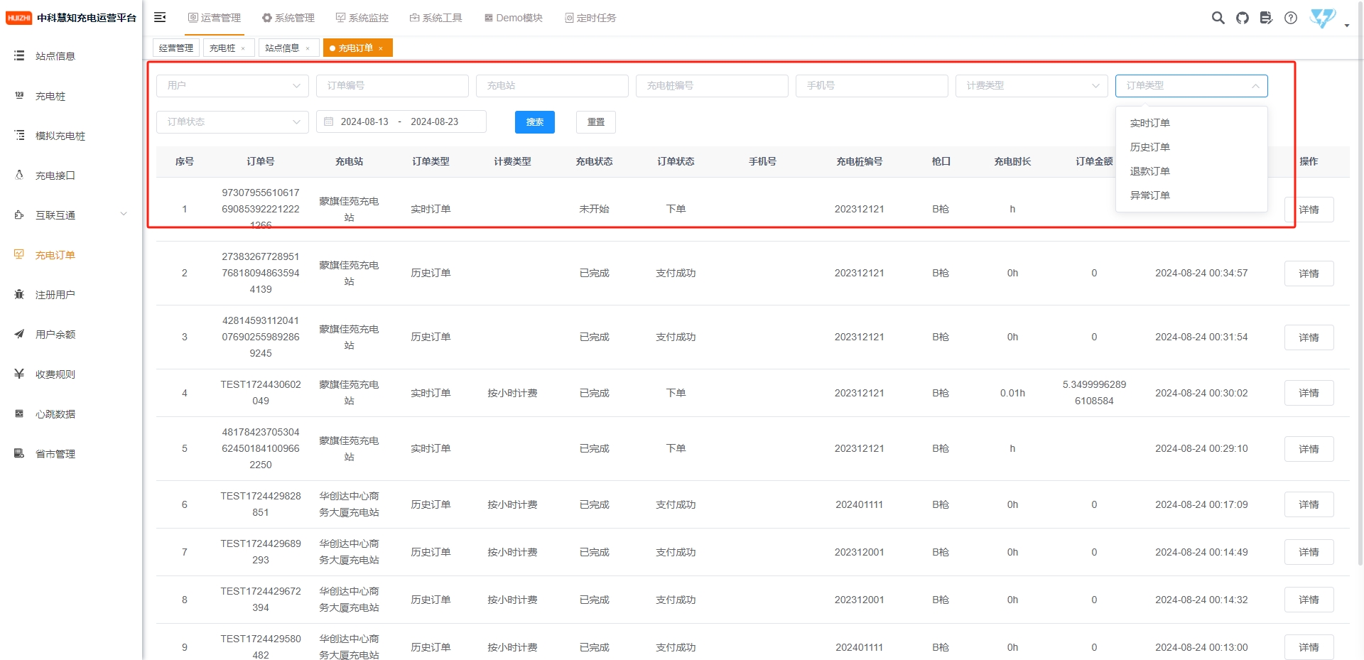Open the 用户 dropdown filter
This screenshot has width=1364, height=660.
[232, 85]
